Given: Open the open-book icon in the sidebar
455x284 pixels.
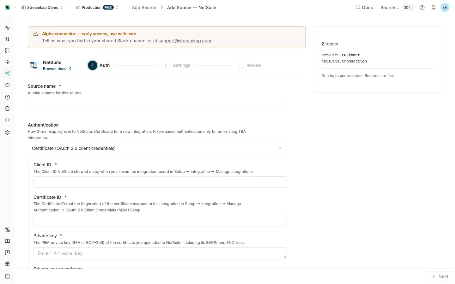Looking at the screenshot, I should click(8, 241).
